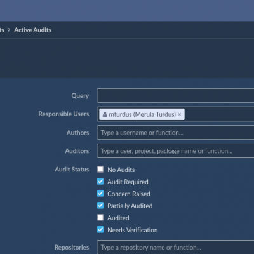Uncheck the Audit Required checkbox
The image size is (254, 254).
click(100, 182)
